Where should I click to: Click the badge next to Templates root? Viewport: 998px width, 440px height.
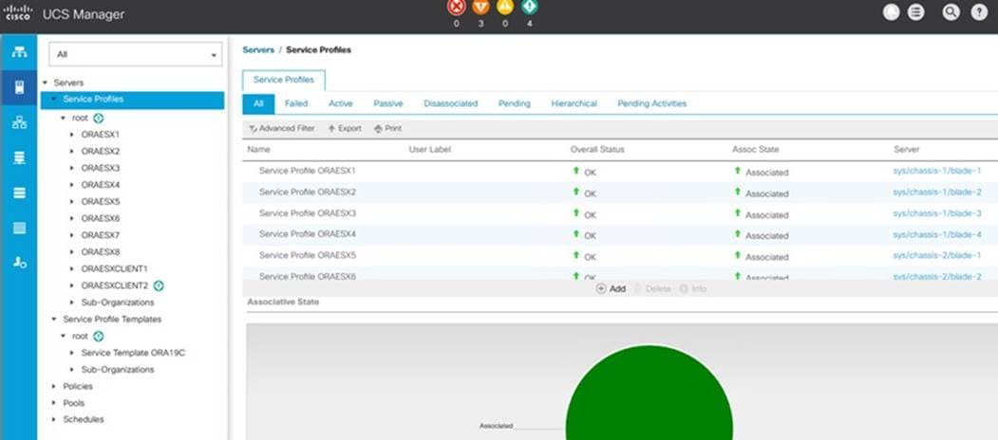tap(99, 336)
